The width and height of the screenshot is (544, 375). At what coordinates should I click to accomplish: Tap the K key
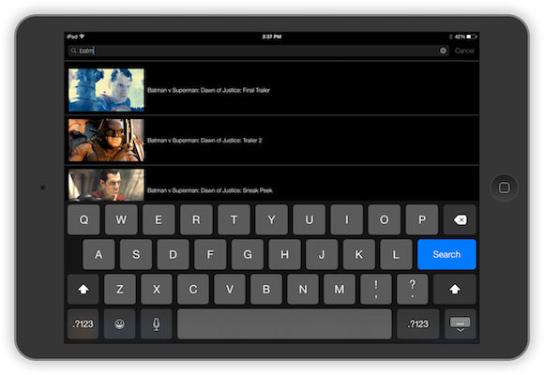(x=358, y=254)
